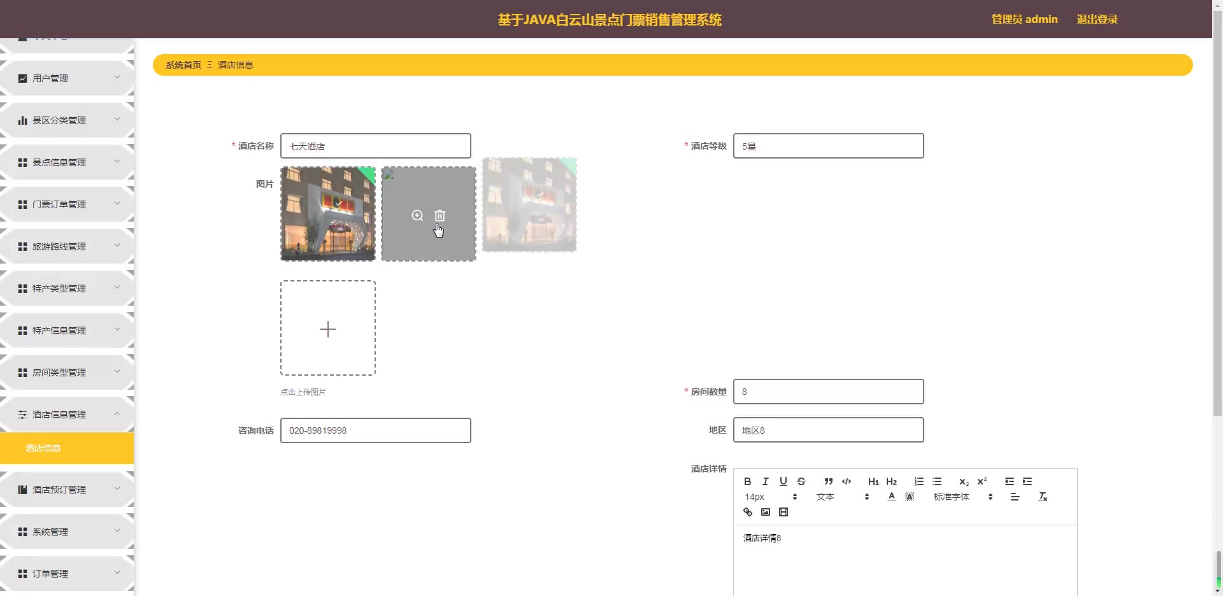
Task: Expand the 酒店预订管理 menu
Action: pyautogui.click(x=67, y=490)
